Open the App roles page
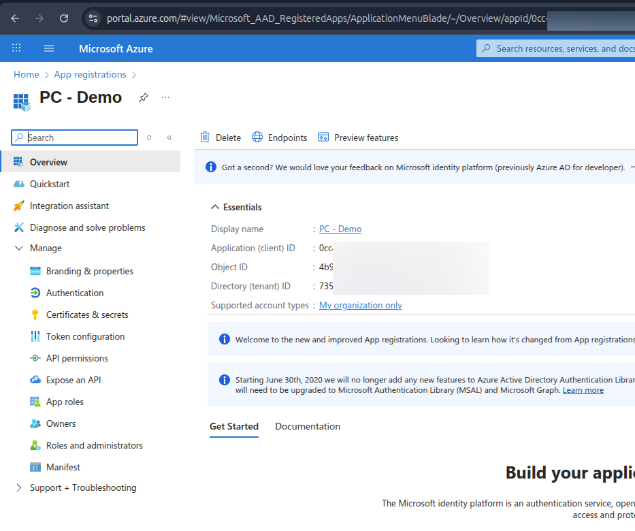 [61, 401]
